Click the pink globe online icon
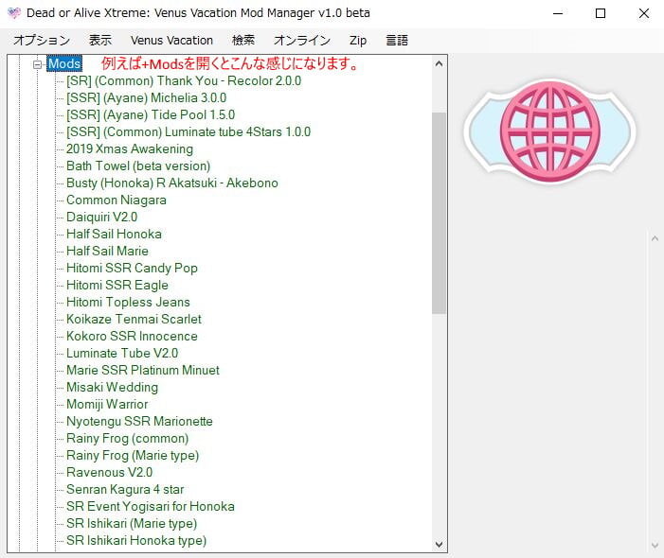The image size is (664, 558). 550,131
